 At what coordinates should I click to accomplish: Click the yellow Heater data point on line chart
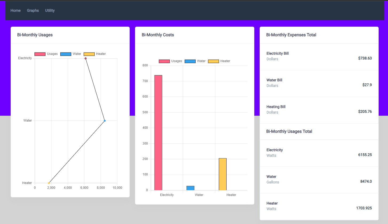49,183
